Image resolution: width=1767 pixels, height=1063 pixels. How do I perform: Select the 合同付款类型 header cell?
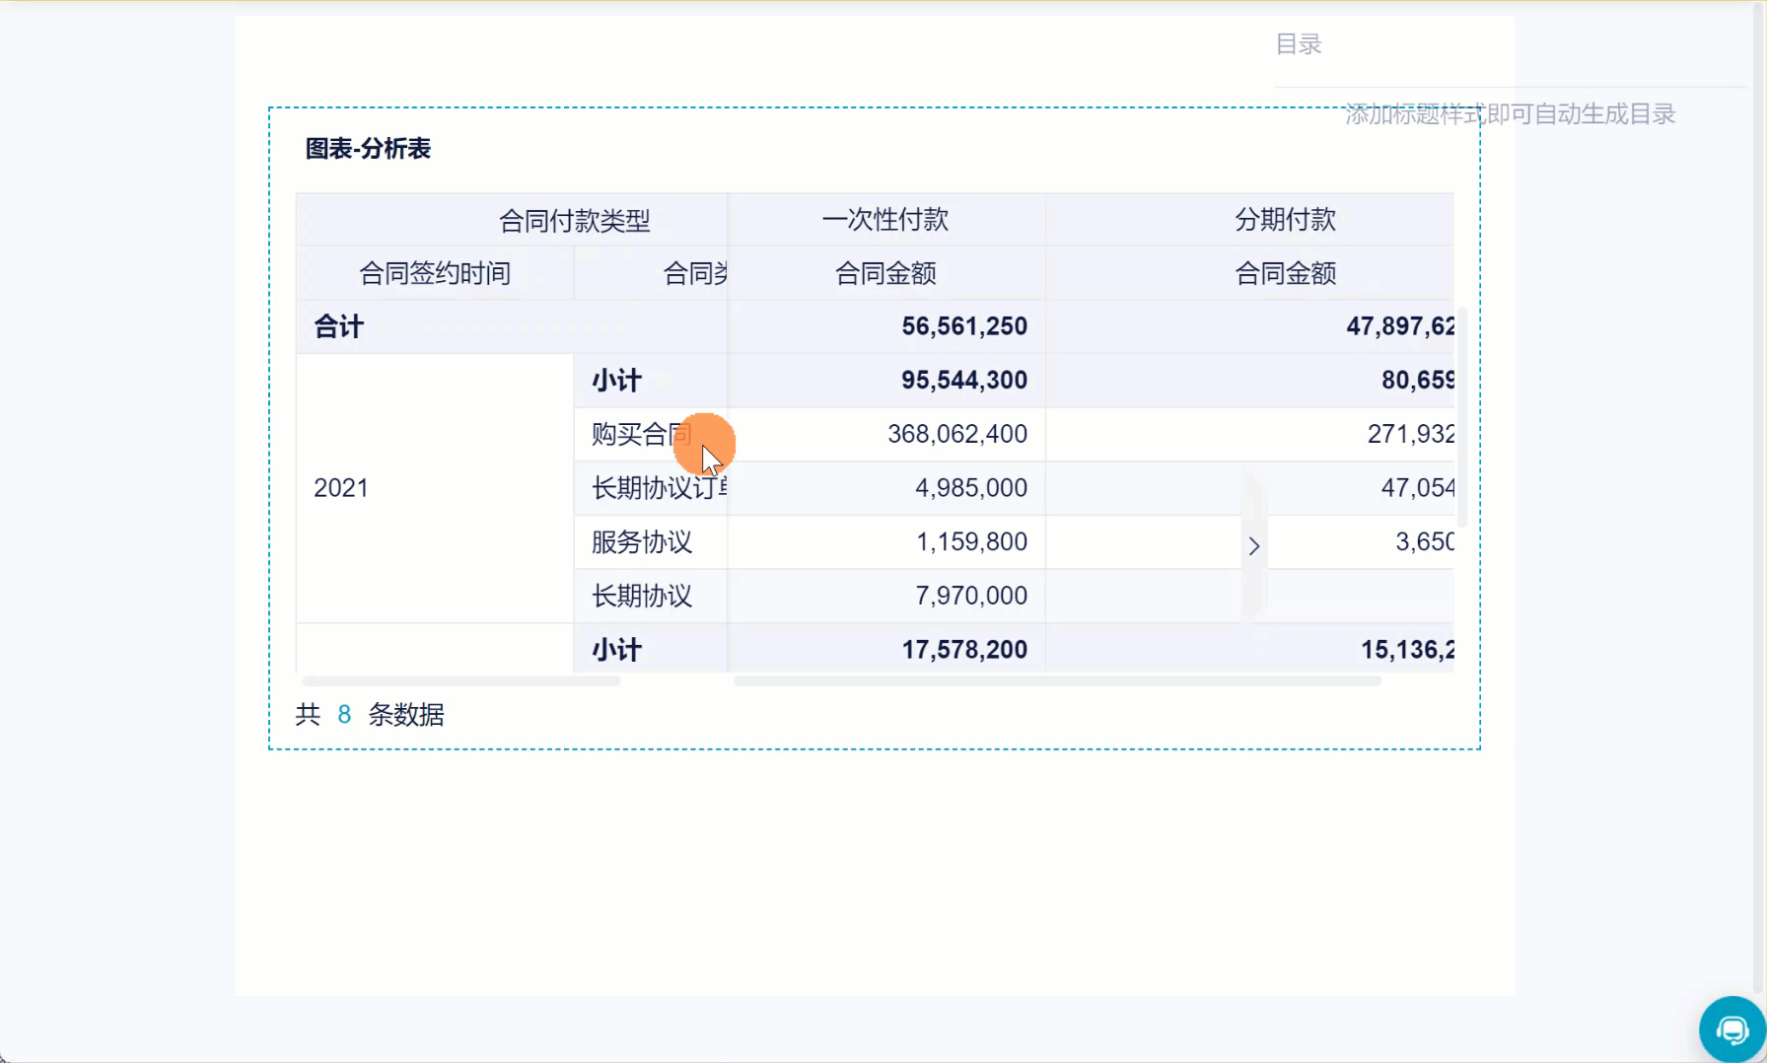coord(574,220)
